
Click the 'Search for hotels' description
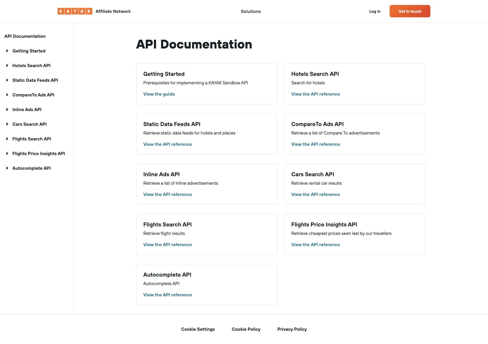tap(308, 83)
